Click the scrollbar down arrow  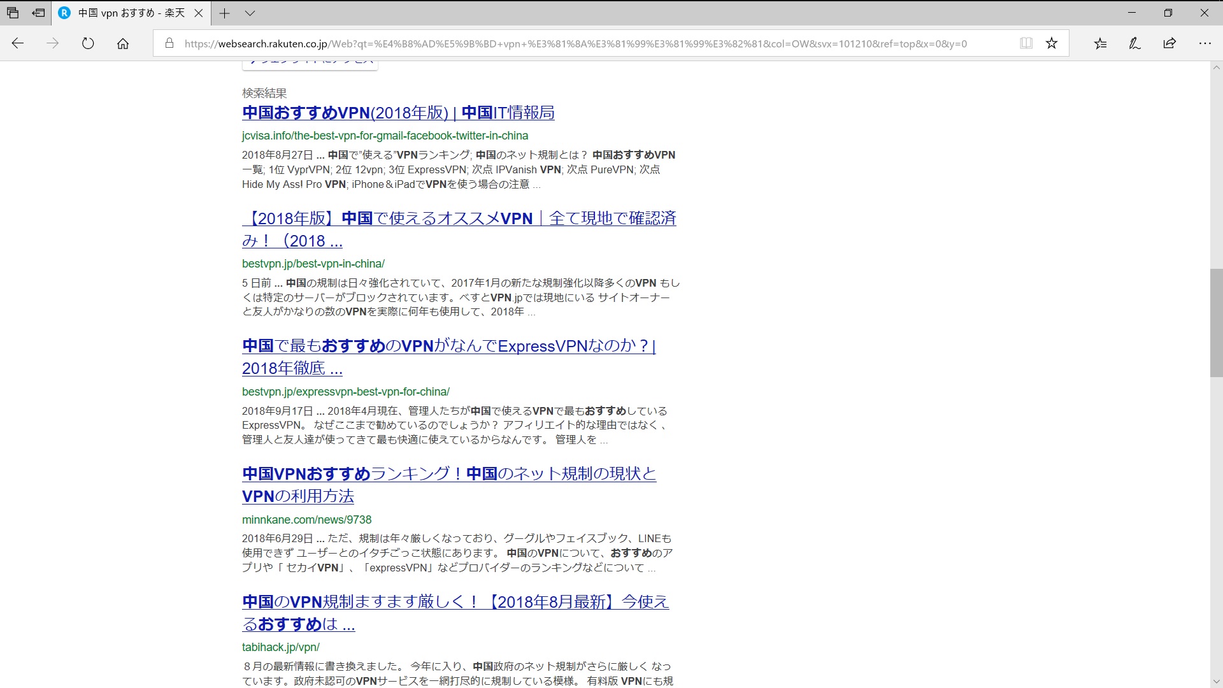coord(1216,682)
